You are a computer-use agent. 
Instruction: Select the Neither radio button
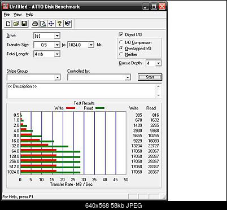click(121, 54)
